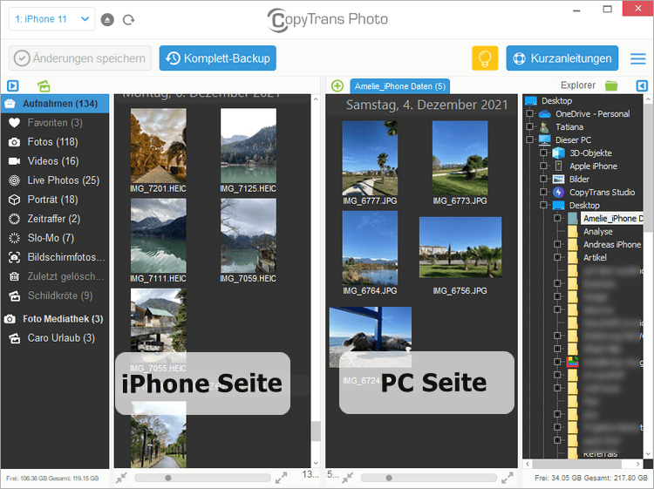Adjust PC side thumbnail size slider
Viewport: 654px width, 489px height.
pyautogui.click(x=429, y=478)
